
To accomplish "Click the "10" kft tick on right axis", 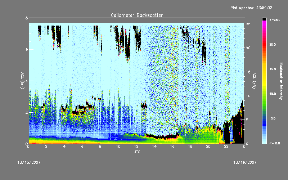I will pos(248,96).
